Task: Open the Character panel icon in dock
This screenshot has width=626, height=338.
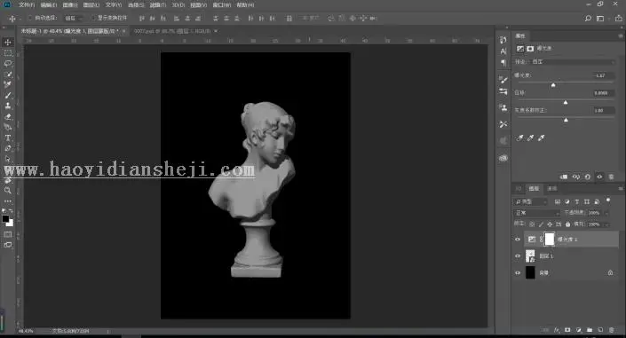Action: (x=503, y=51)
